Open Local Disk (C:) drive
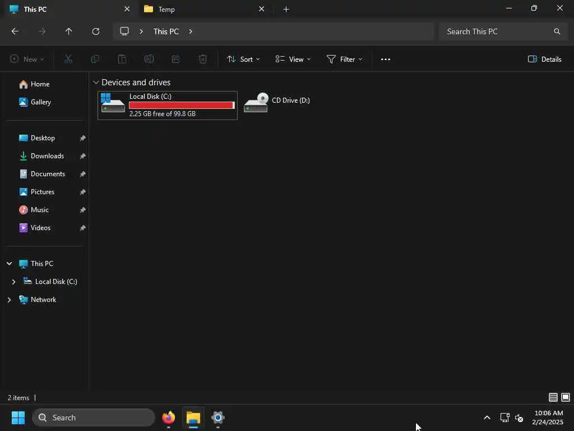 pyautogui.click(x=167, y=105)
